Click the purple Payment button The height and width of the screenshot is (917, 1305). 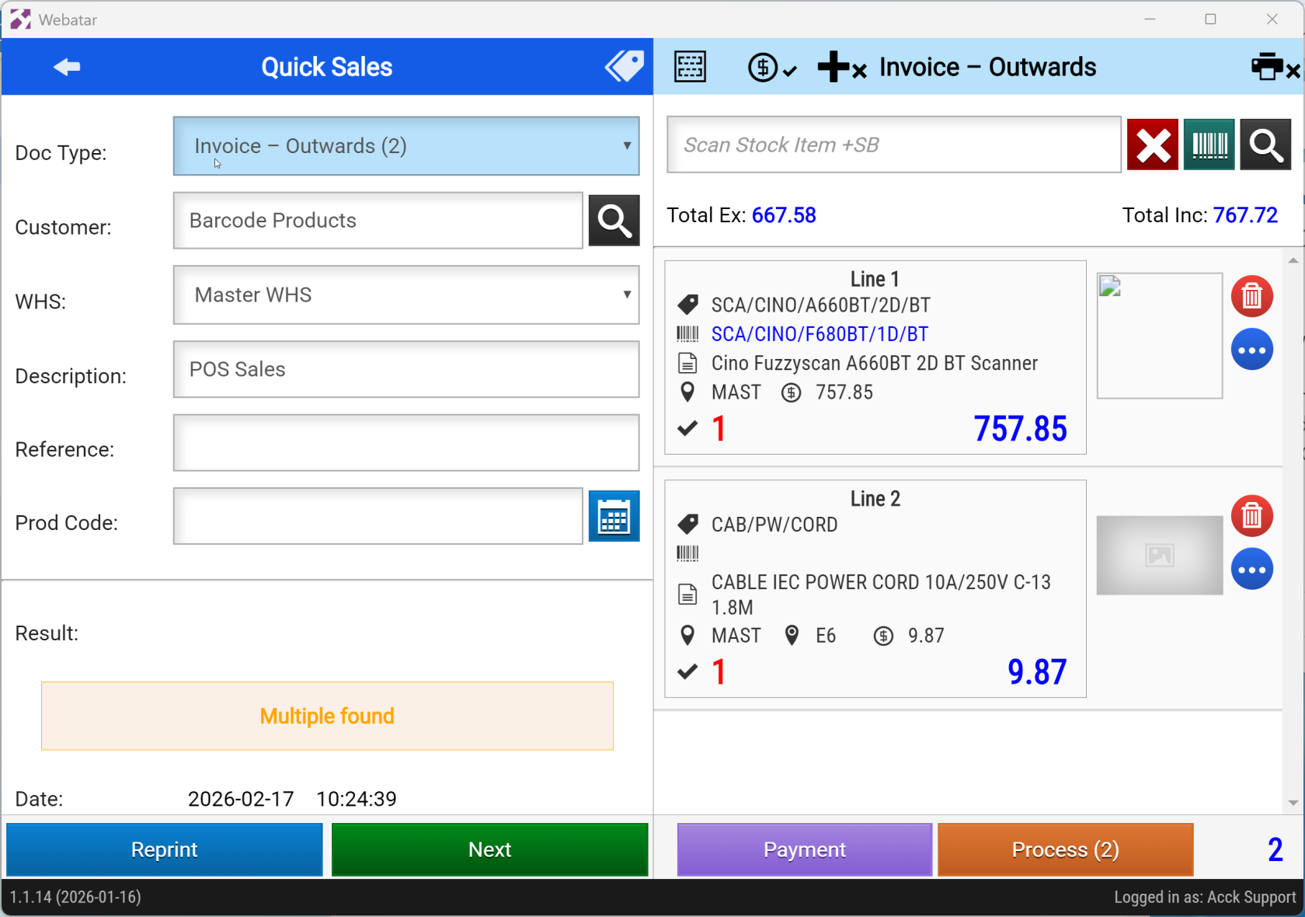tap(804, 849)
